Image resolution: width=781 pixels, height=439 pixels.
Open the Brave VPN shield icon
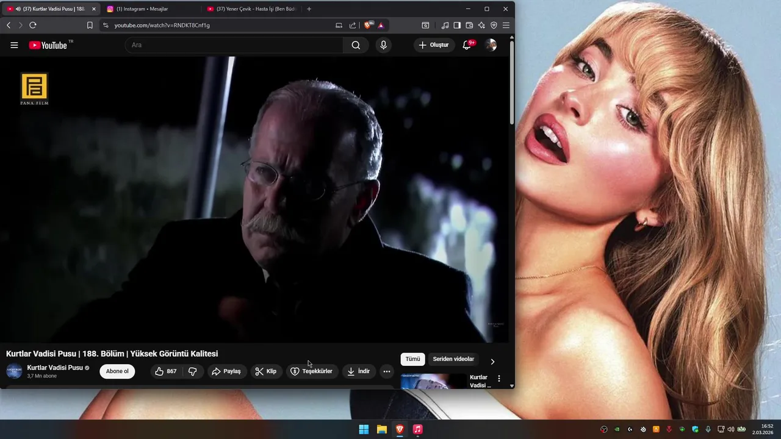pos(494,25)
